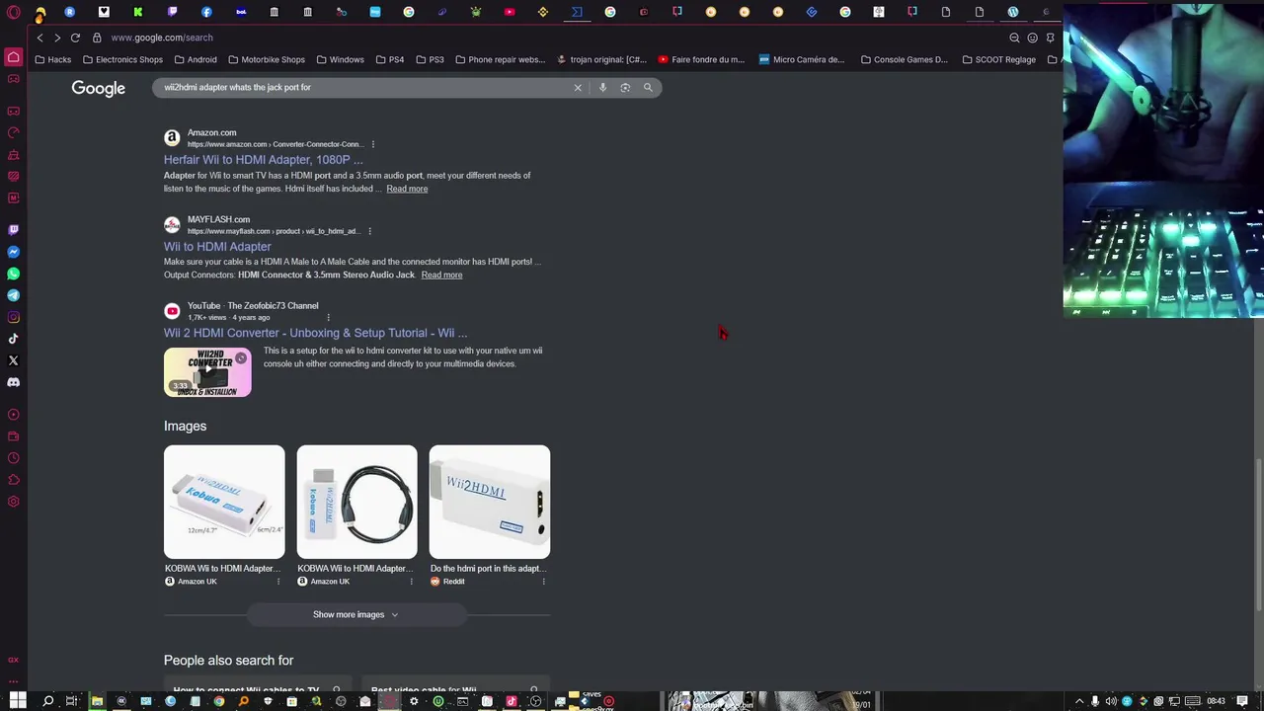Open Herfair Wii to HDMI Adapter result
Screen dimensions: 1264x711
tap(263, 160)
